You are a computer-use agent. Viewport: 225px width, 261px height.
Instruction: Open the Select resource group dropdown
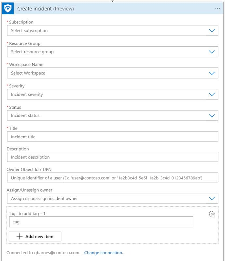point(107,52)
